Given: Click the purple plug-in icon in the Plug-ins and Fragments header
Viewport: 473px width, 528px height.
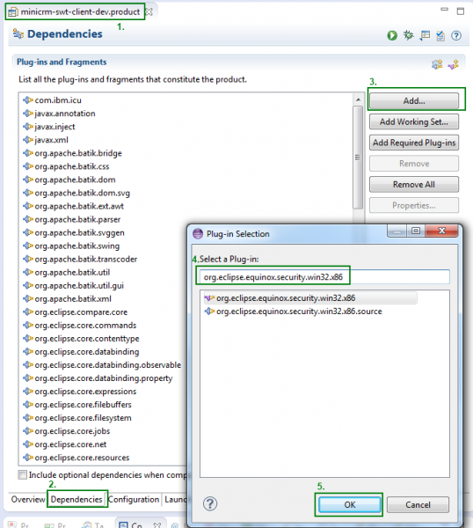Looking at the screenshot, I should coord(453,64).
